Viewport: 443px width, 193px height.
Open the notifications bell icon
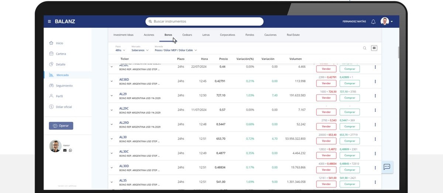click(x=373, y=21)
